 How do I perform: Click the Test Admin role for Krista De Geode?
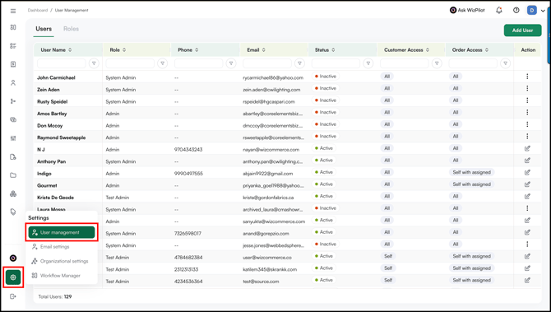point(118,198)
